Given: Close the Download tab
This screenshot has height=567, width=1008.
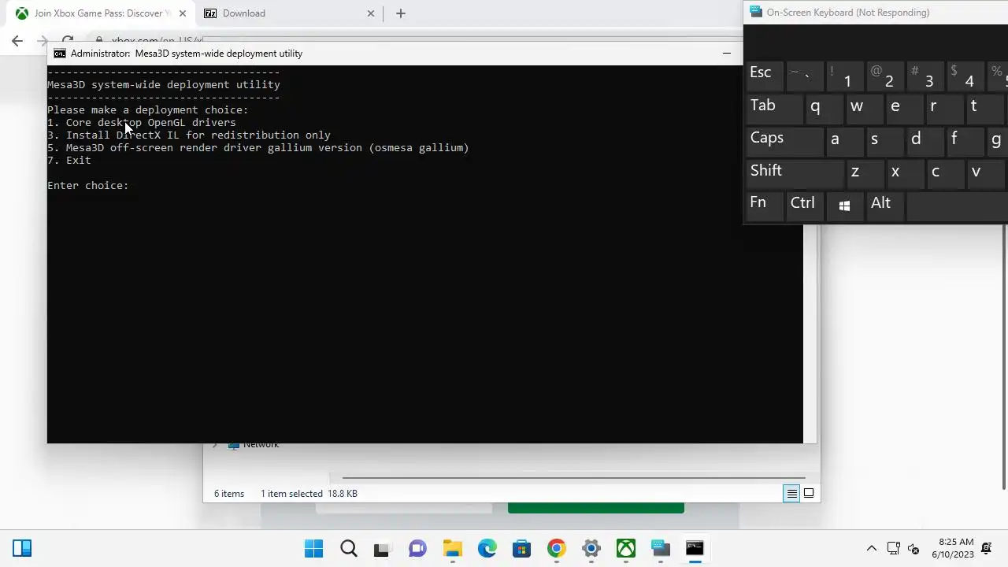Looking at the screenshot, I should tap(371, 13).
